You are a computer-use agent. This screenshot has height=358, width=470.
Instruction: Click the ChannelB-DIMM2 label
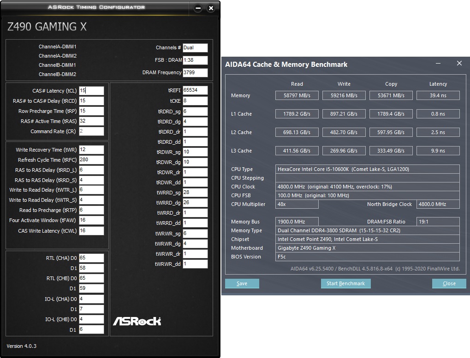pos(58,74)
